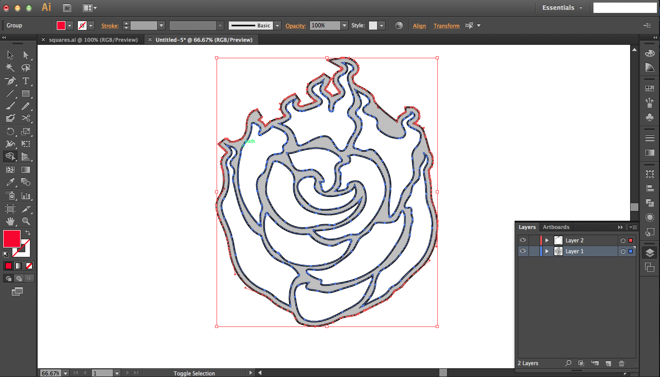The image size is (660, 377).
Task: Click the target circle for Layer 1
Action: tap(623, 251)
